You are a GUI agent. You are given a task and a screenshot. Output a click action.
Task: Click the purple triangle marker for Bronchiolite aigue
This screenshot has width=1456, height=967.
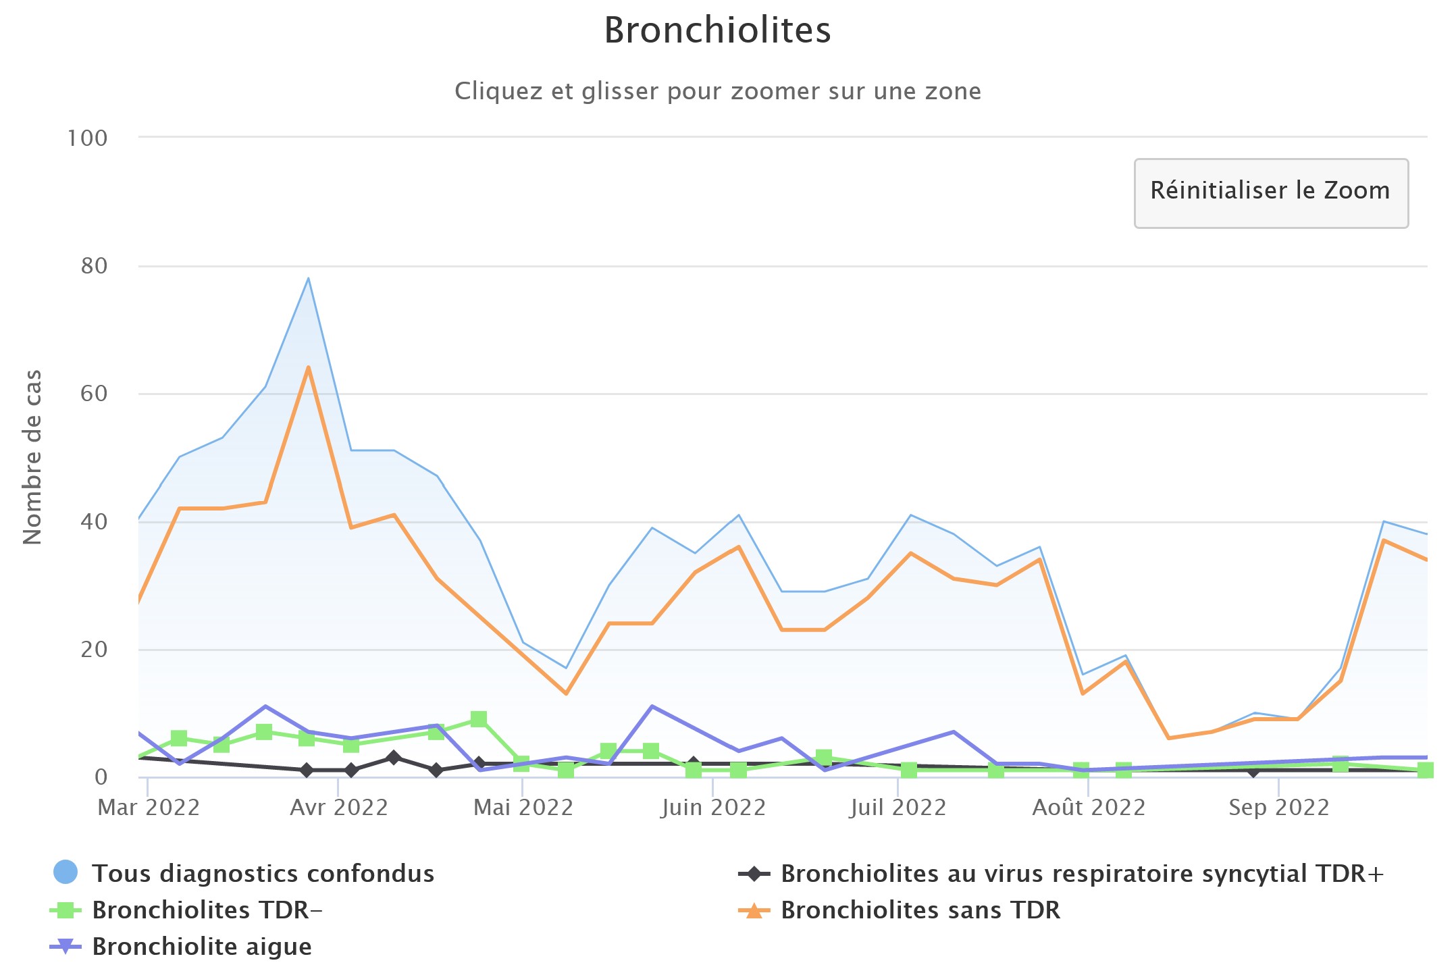[x=66, y=947]
